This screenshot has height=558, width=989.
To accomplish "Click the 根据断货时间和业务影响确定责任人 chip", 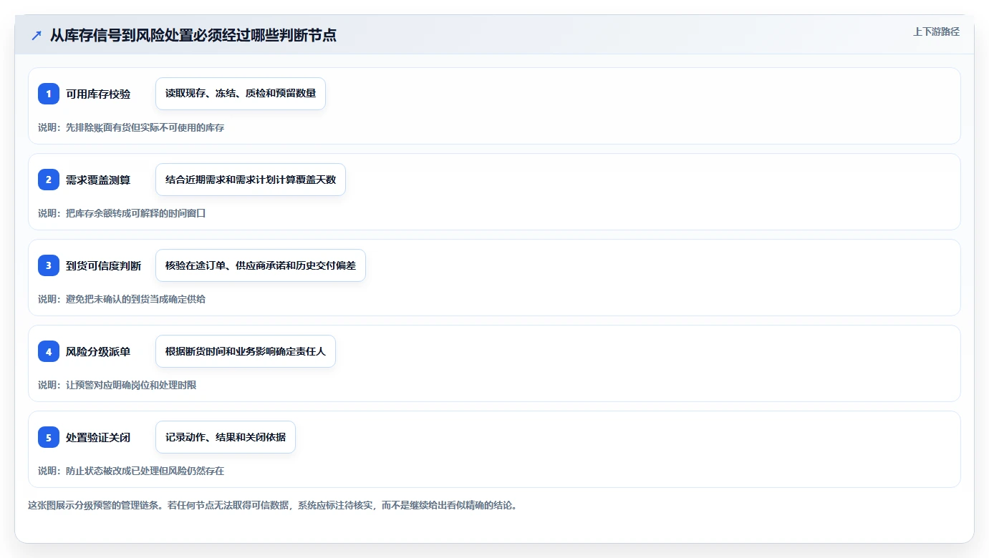I will point(246,351).
